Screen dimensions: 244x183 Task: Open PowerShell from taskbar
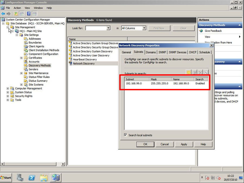32,178
